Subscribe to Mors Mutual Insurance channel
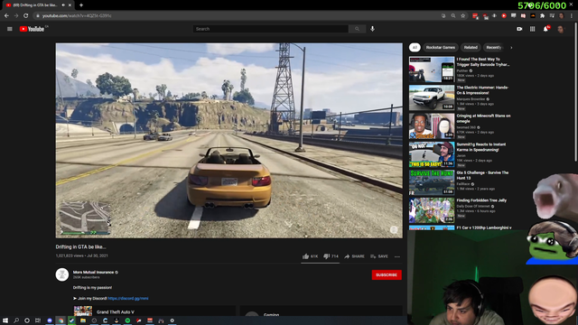Image resolution: width=578 pixels, height=325 pixels. coord(387,274)
